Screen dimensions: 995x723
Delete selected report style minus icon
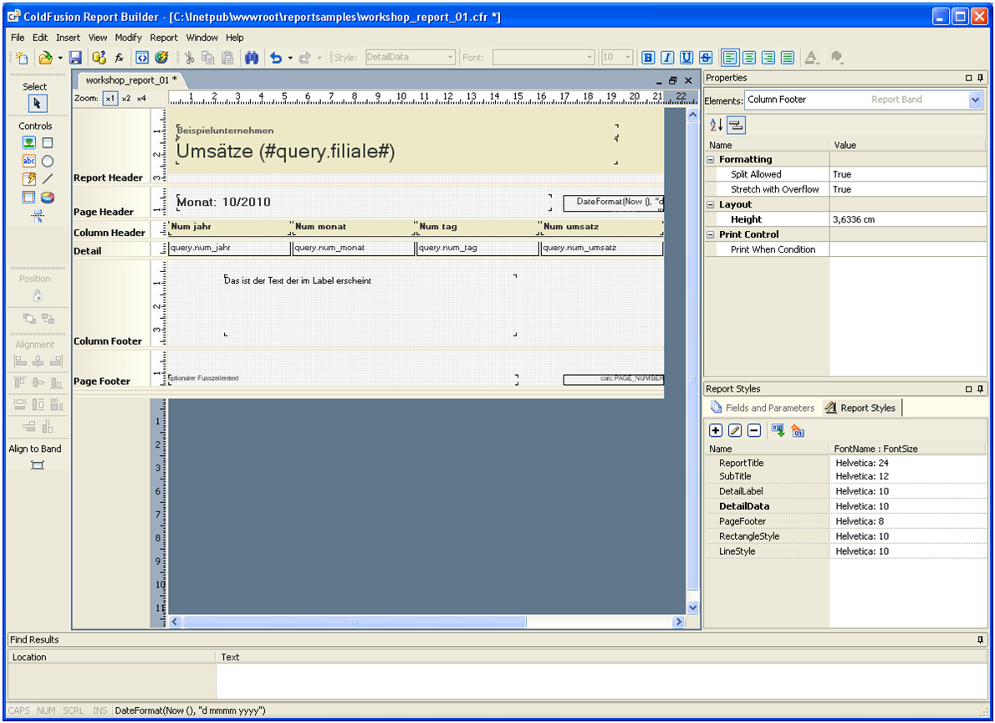pyautogui.click(x=754, y=431)
